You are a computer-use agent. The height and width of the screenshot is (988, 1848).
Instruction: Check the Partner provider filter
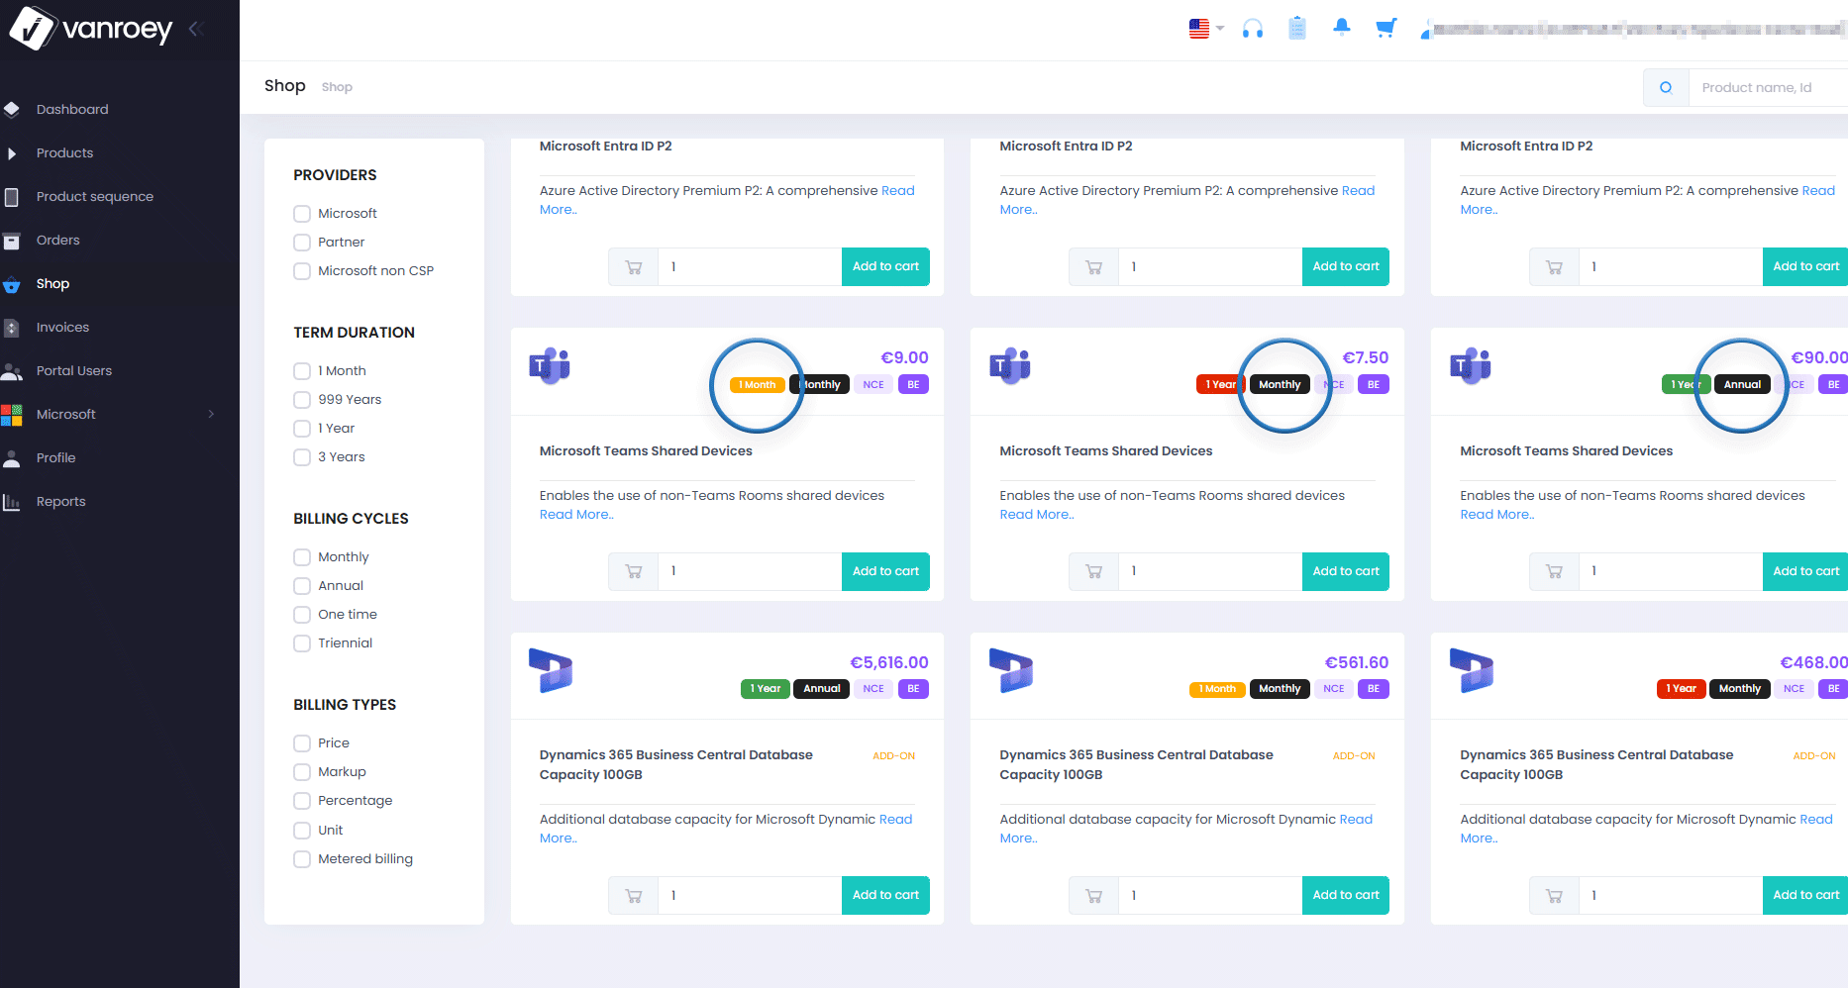[302, 243]
